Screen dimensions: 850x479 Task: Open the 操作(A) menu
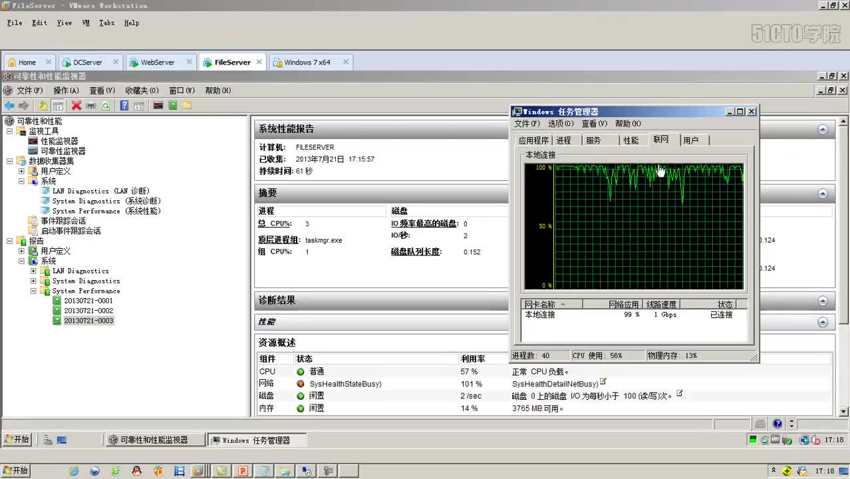(x=66, y=90)
